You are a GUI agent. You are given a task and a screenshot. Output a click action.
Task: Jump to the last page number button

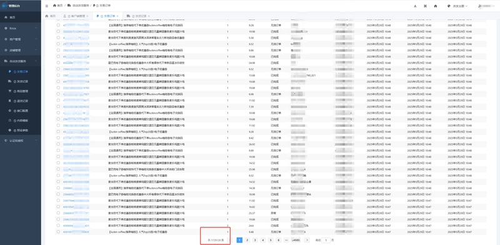tap(296, 240)
